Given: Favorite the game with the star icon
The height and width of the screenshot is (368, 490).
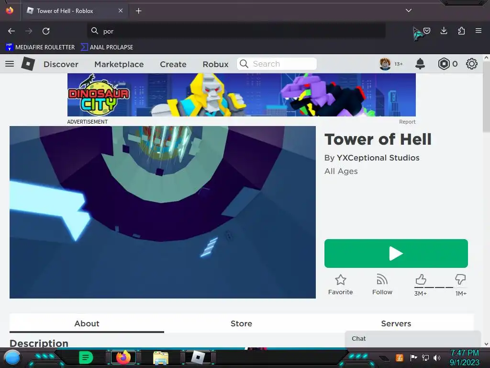Looking at the screenshot, I should 341,285.
